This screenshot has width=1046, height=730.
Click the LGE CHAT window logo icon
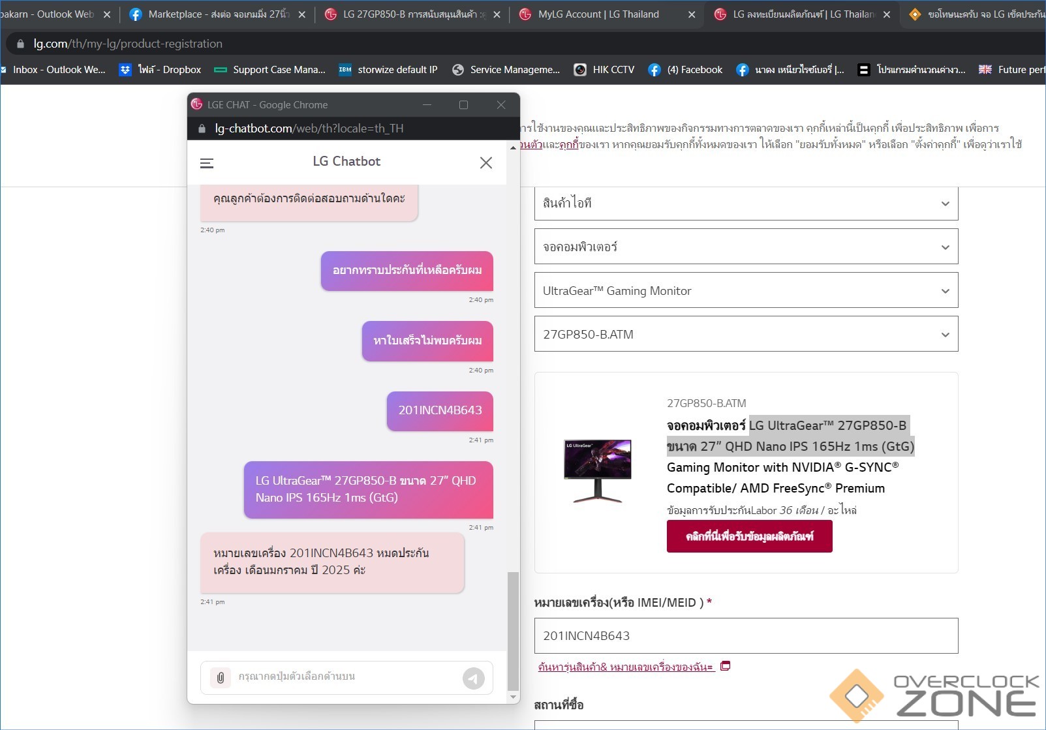point(196,104)
